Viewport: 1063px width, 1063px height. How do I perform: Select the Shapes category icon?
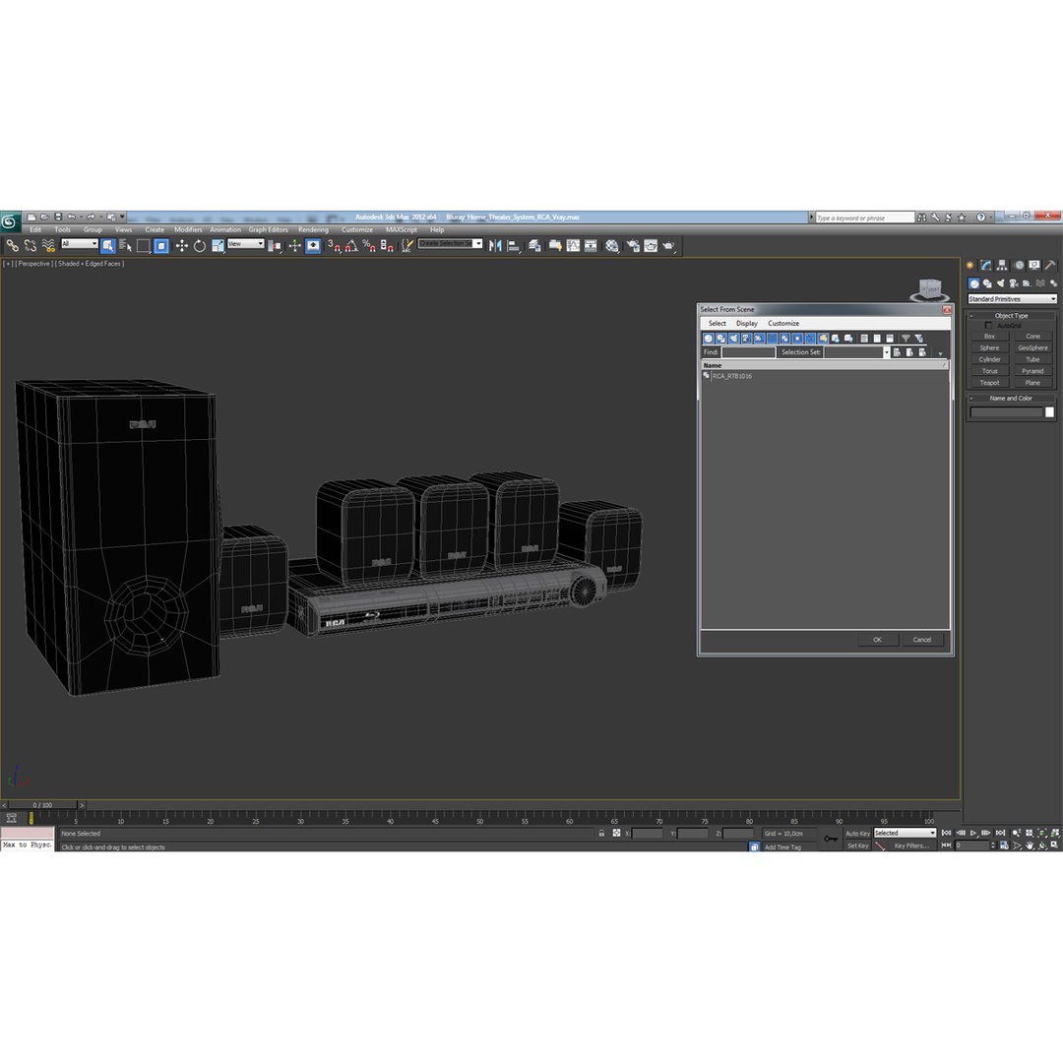[x=987, y=283]
